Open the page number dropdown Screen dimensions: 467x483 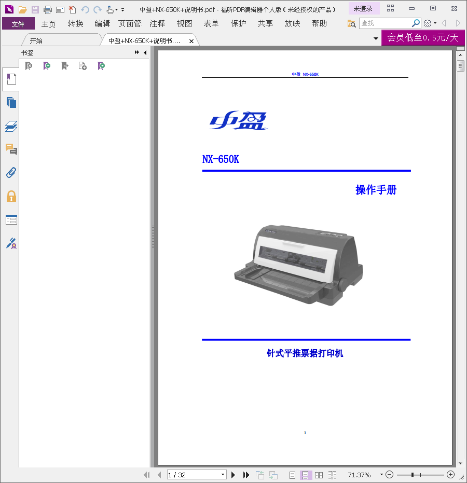223,475
